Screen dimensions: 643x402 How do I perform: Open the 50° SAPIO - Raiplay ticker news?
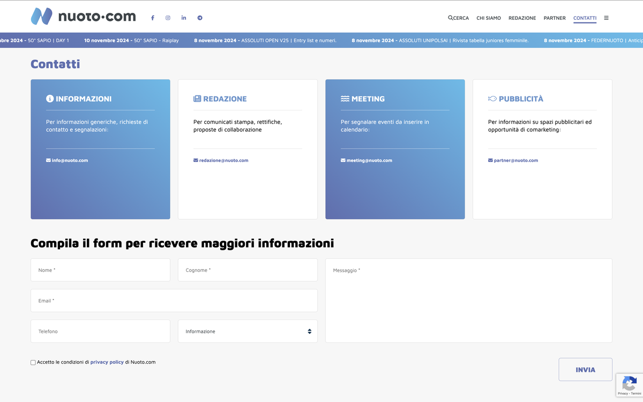point(131,40)
